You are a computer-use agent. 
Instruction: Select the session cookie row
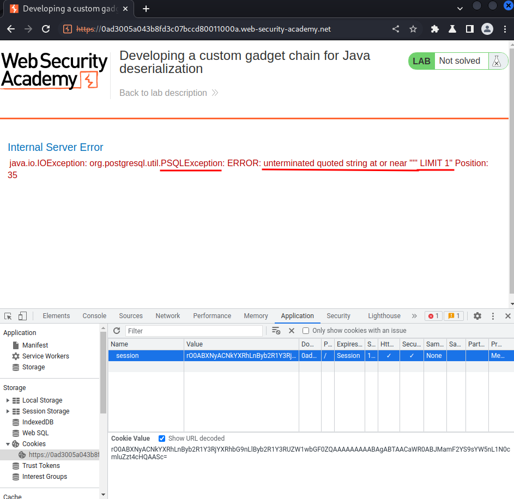(311, 356)
